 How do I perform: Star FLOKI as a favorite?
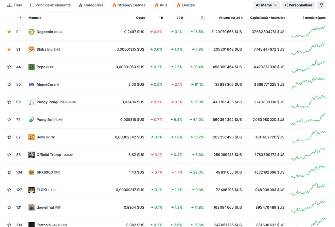pos(9,190)
